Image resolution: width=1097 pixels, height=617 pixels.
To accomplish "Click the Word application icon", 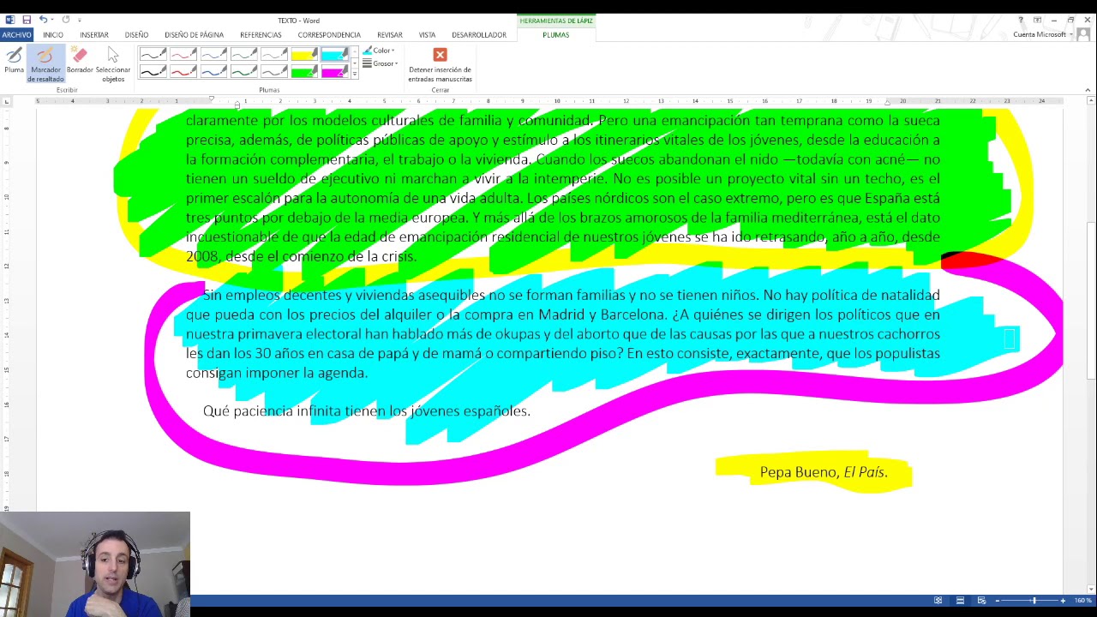I will click(x=9, y=20).
